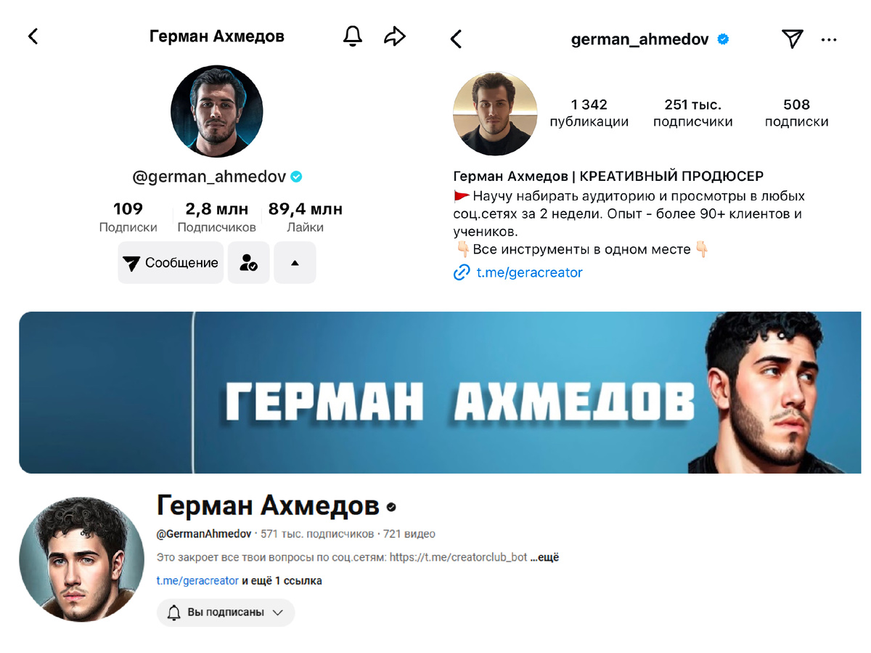Tap the notification bell on TikTok profile
Image resolution: width=871 pixels, height=653 pixels.
coord(352,36)
